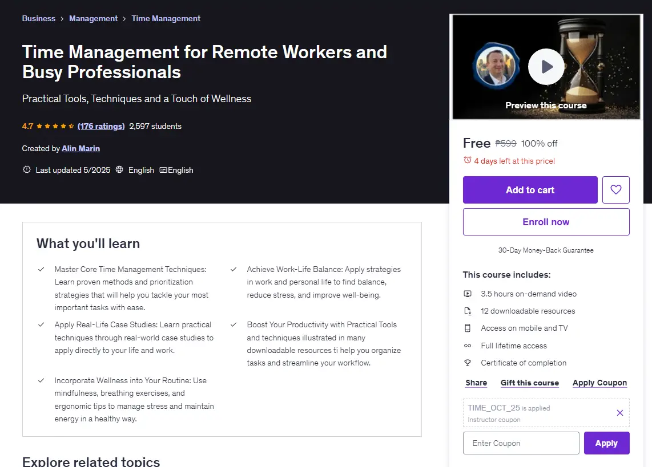Image resolution: width=652 pixels, height=467 pixels.
Task: Click the 4 days left at this price text
Action: (514, 161)
